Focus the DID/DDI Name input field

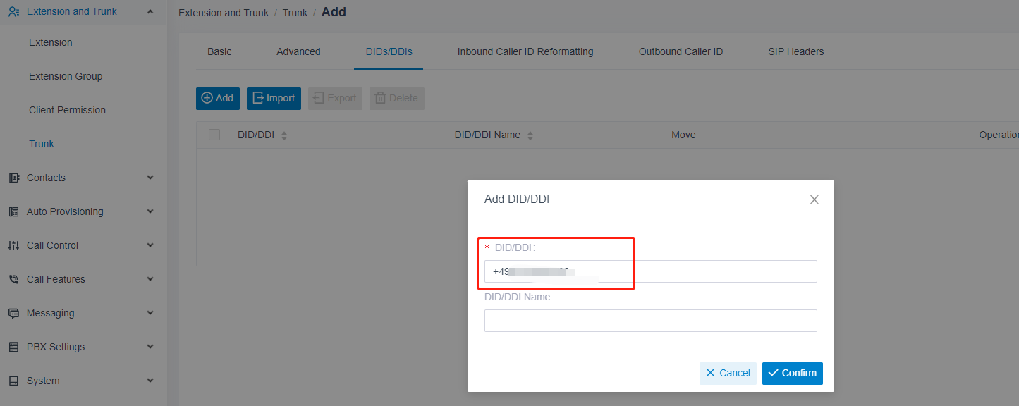coord(650,321)
